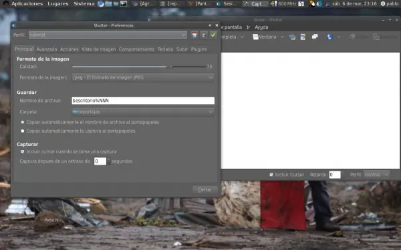The image size is (401, 250).
Task: Click the capture tooltip icon in Shutter toolbar
Action: pyautogui.click(x=315, y=37)
